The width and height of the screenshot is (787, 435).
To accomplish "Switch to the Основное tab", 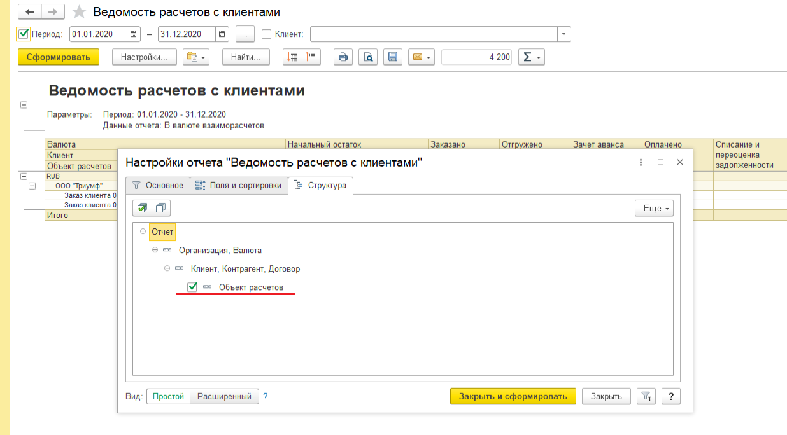I will coord(157,185).
